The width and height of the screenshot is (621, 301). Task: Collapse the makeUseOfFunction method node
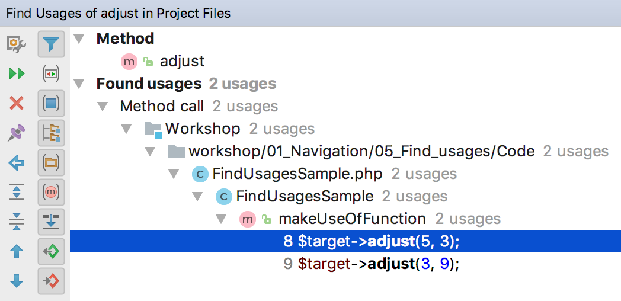pos(221,219)
